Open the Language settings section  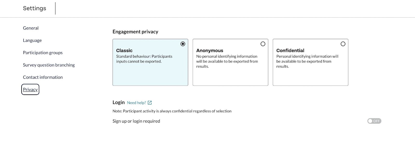[x=32, y=40]
